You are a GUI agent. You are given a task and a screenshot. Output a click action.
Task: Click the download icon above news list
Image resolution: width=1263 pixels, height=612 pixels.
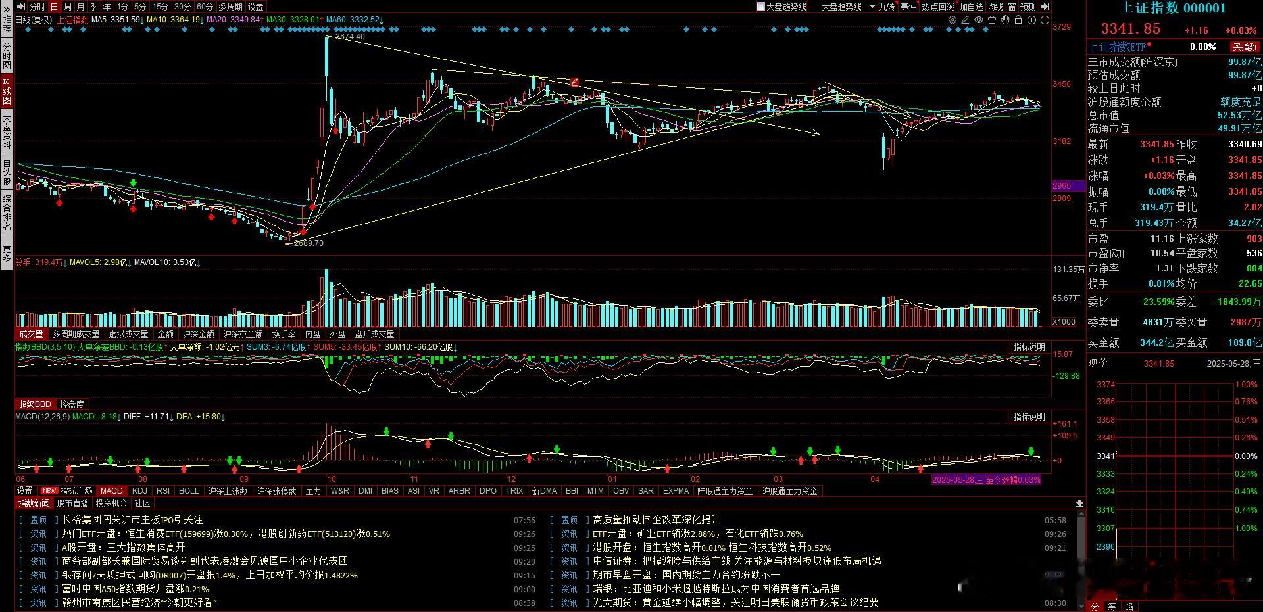point(1079,504)
